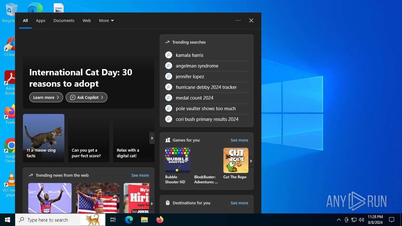Viewport: 402px width, 226px height.
Task: Click search icon beside kamala harris
Action: click(x=169, y=55)
